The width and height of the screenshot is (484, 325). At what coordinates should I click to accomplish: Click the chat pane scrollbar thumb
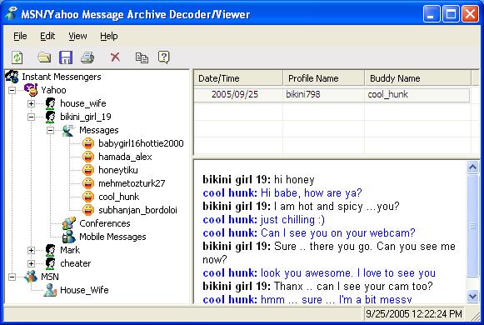coord(472,226)
